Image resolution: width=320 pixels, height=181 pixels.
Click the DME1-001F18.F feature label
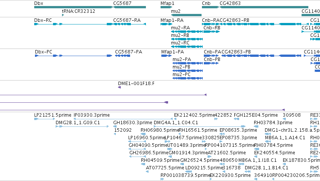136,84
